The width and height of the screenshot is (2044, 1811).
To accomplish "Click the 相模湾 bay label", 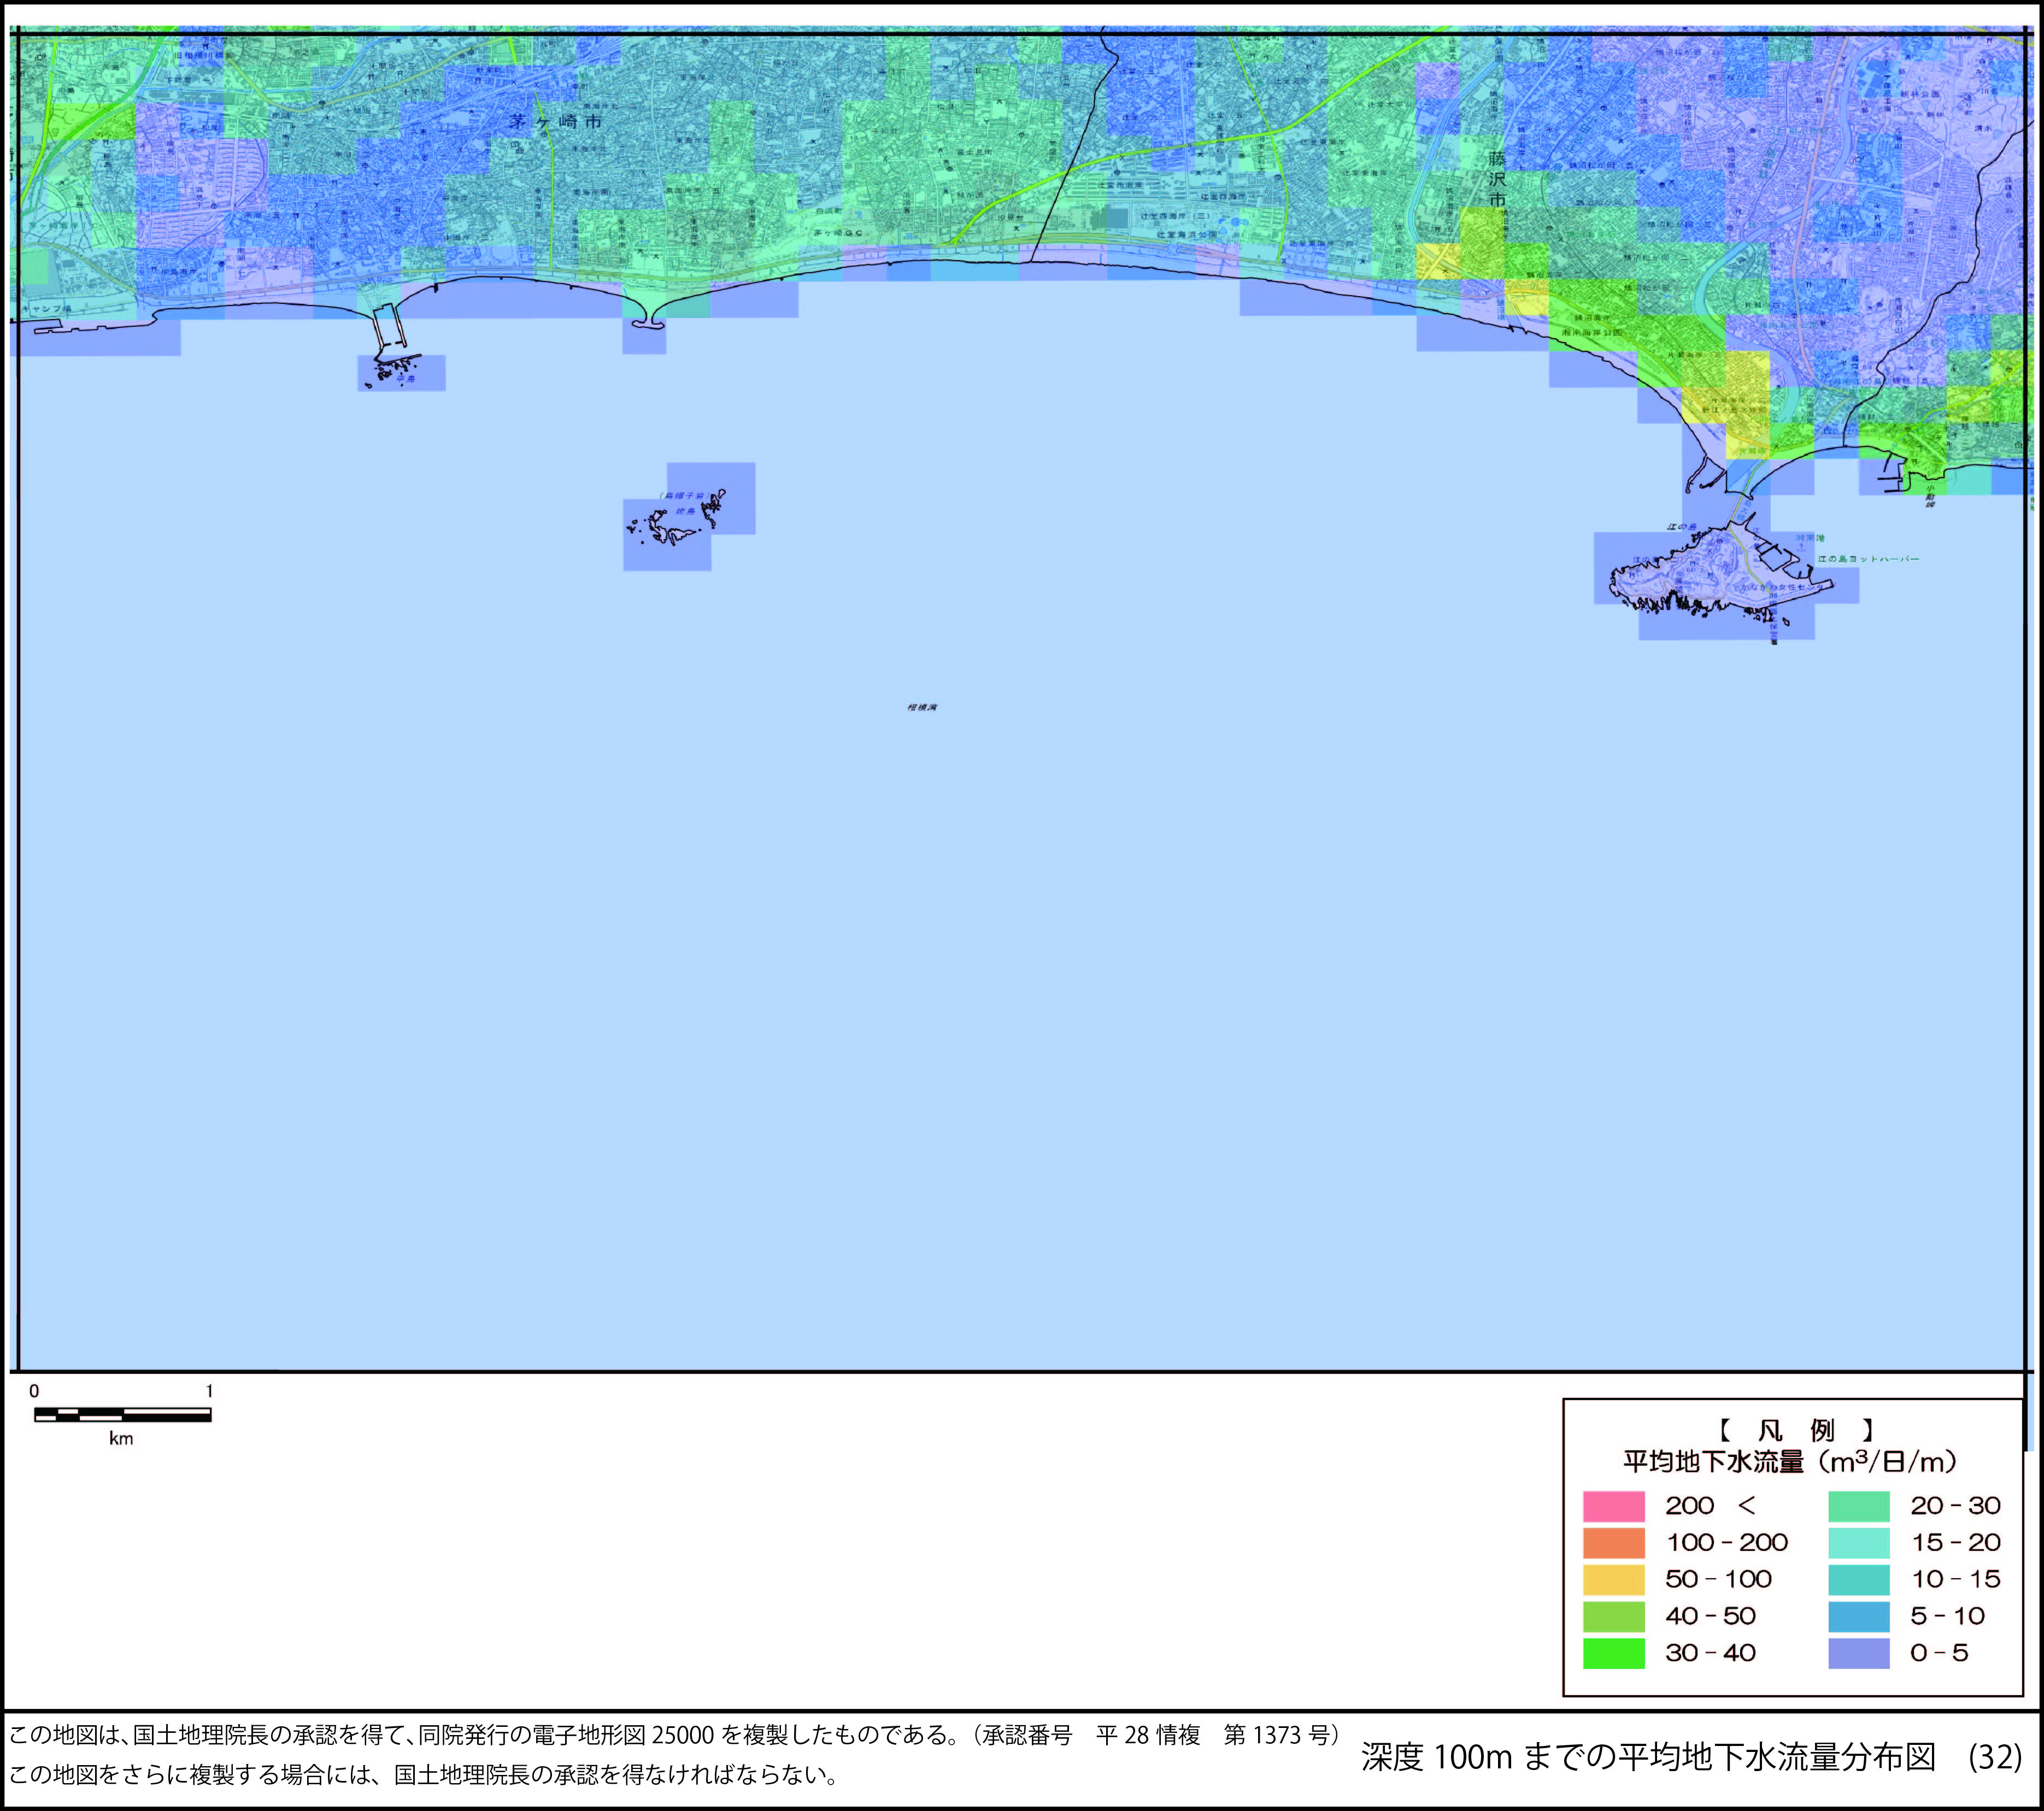I will tap(922, 708).
